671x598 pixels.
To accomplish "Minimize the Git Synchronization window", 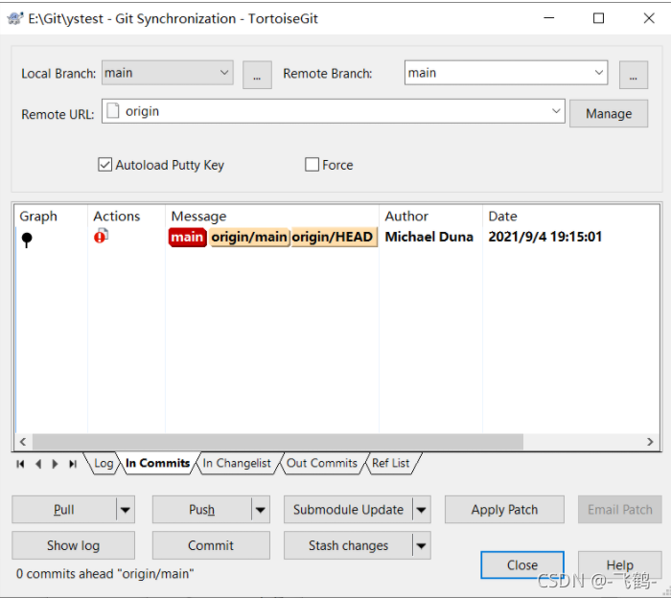I will pos(549,18).
